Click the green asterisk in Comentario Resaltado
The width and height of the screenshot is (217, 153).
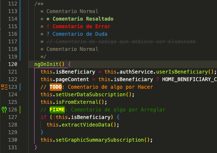(x=48, y=19)
